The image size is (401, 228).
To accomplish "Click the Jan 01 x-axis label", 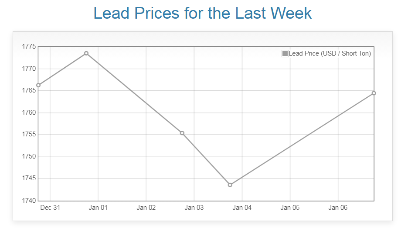I will pyautogui.click(x=98, y=208).
